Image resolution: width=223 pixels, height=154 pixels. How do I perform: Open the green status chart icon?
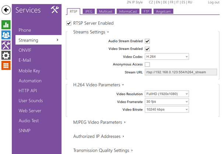point(6,25)
